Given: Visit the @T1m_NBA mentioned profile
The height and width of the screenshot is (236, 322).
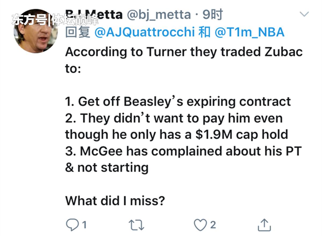Looking at the screenshot, I should [x=250, y=32].
